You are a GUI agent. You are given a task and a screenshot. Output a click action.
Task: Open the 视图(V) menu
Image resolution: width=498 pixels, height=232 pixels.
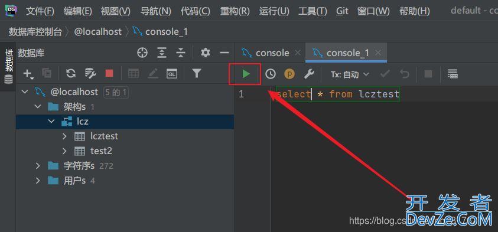click(116, 11)
